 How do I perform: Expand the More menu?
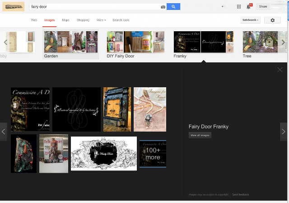pyautogui.click(x=101, y=20)
